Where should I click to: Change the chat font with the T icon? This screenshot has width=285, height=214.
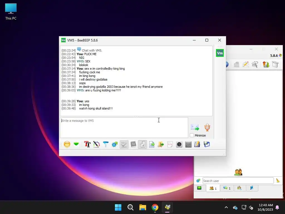[87, 145]
